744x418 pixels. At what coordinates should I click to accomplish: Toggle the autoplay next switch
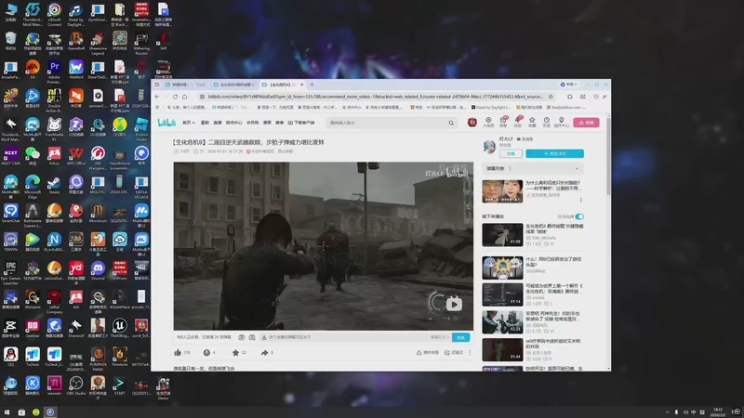coord(579,216)
